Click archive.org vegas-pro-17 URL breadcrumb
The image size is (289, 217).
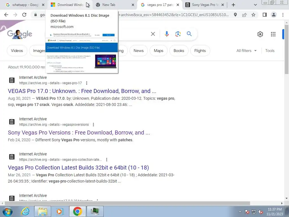coord(51,83)
